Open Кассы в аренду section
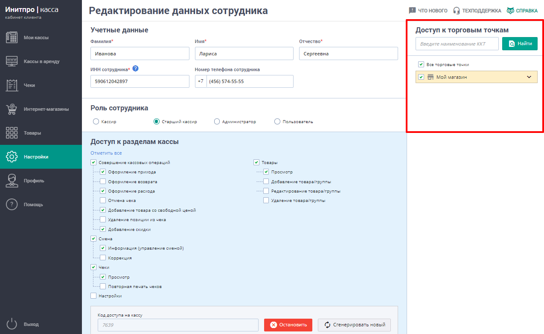 pos(42,61)
